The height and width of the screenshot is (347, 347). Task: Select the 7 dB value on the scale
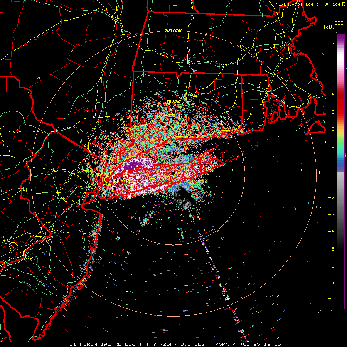click(x=333, y=43)
